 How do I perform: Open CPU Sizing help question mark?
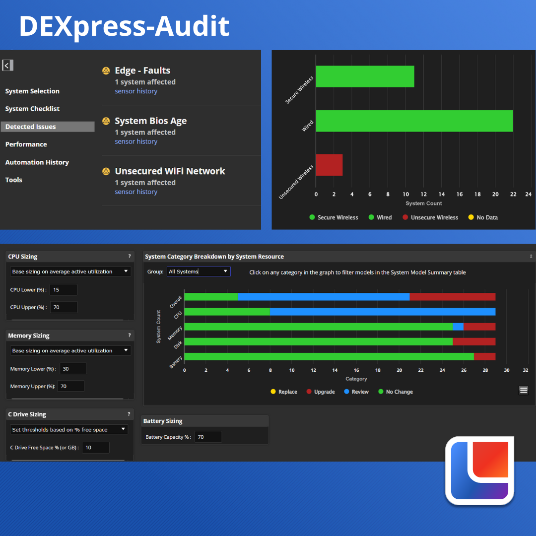point(129,257)
